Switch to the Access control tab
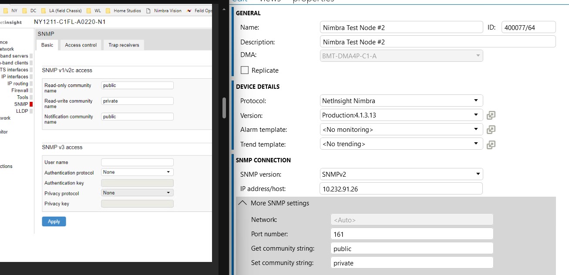The image size is (569, 275). [x=81, y=45]
